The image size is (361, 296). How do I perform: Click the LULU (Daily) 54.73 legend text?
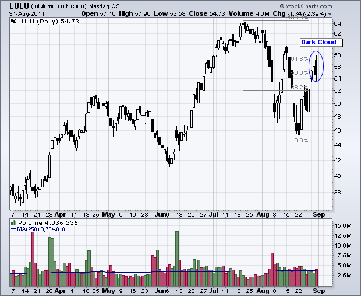tap(48, 22)
